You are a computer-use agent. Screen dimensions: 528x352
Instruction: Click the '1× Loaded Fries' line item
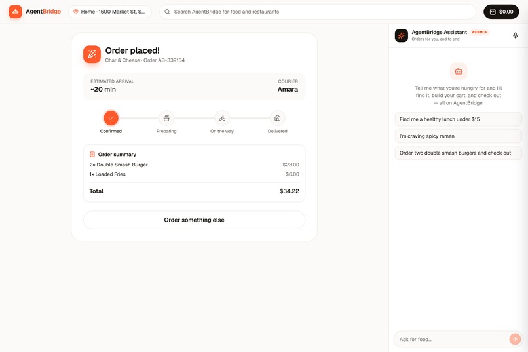point(107,174)
